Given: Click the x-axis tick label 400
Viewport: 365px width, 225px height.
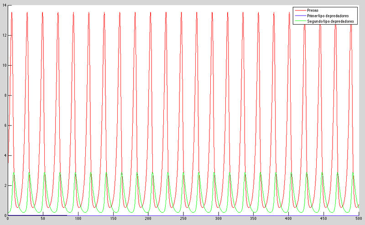Looking at the screenshot, I should (x=289, y=220).
